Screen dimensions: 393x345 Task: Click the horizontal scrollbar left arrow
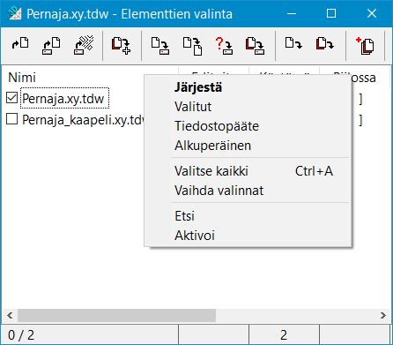10,316
